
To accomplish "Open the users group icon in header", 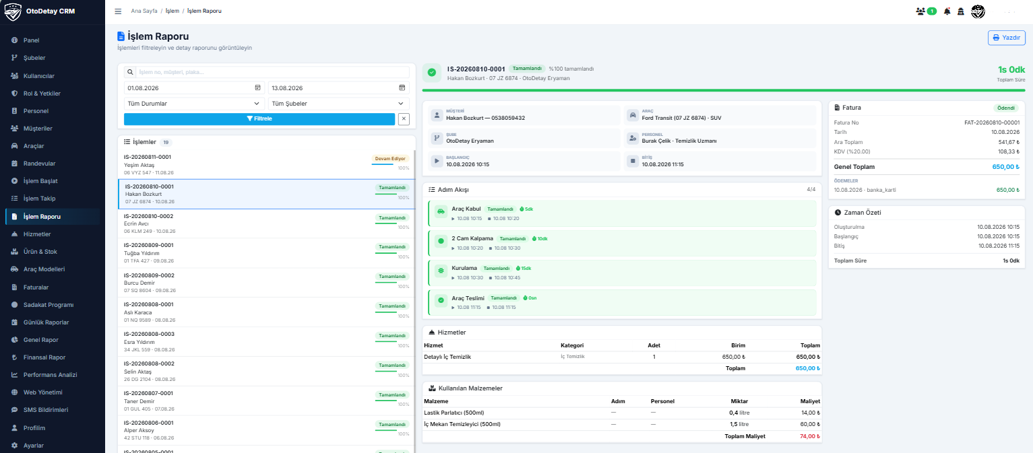I will point(920,11).
